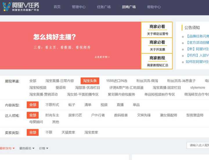
Task: Open the 品牌任务 announcement link
Action: 197,36
